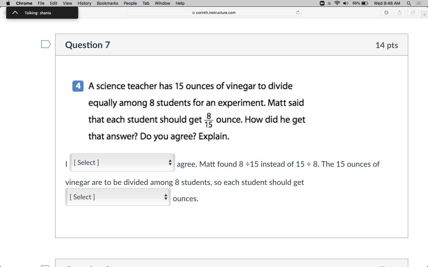Expand the "Talking: shania" panel chevron
Viewport: 428px width, 267px height.
coord(15,13)
